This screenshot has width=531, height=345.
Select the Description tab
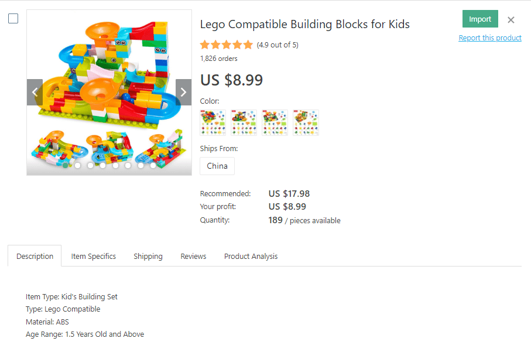click(35, 257)
